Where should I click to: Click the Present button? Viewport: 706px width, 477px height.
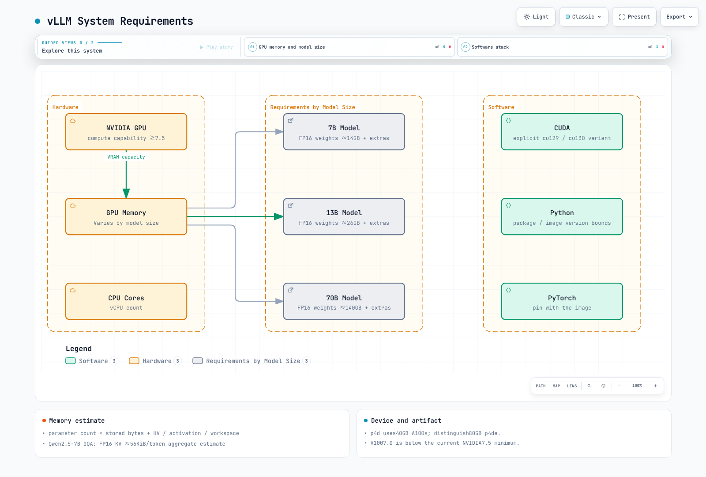pos(634,17)
